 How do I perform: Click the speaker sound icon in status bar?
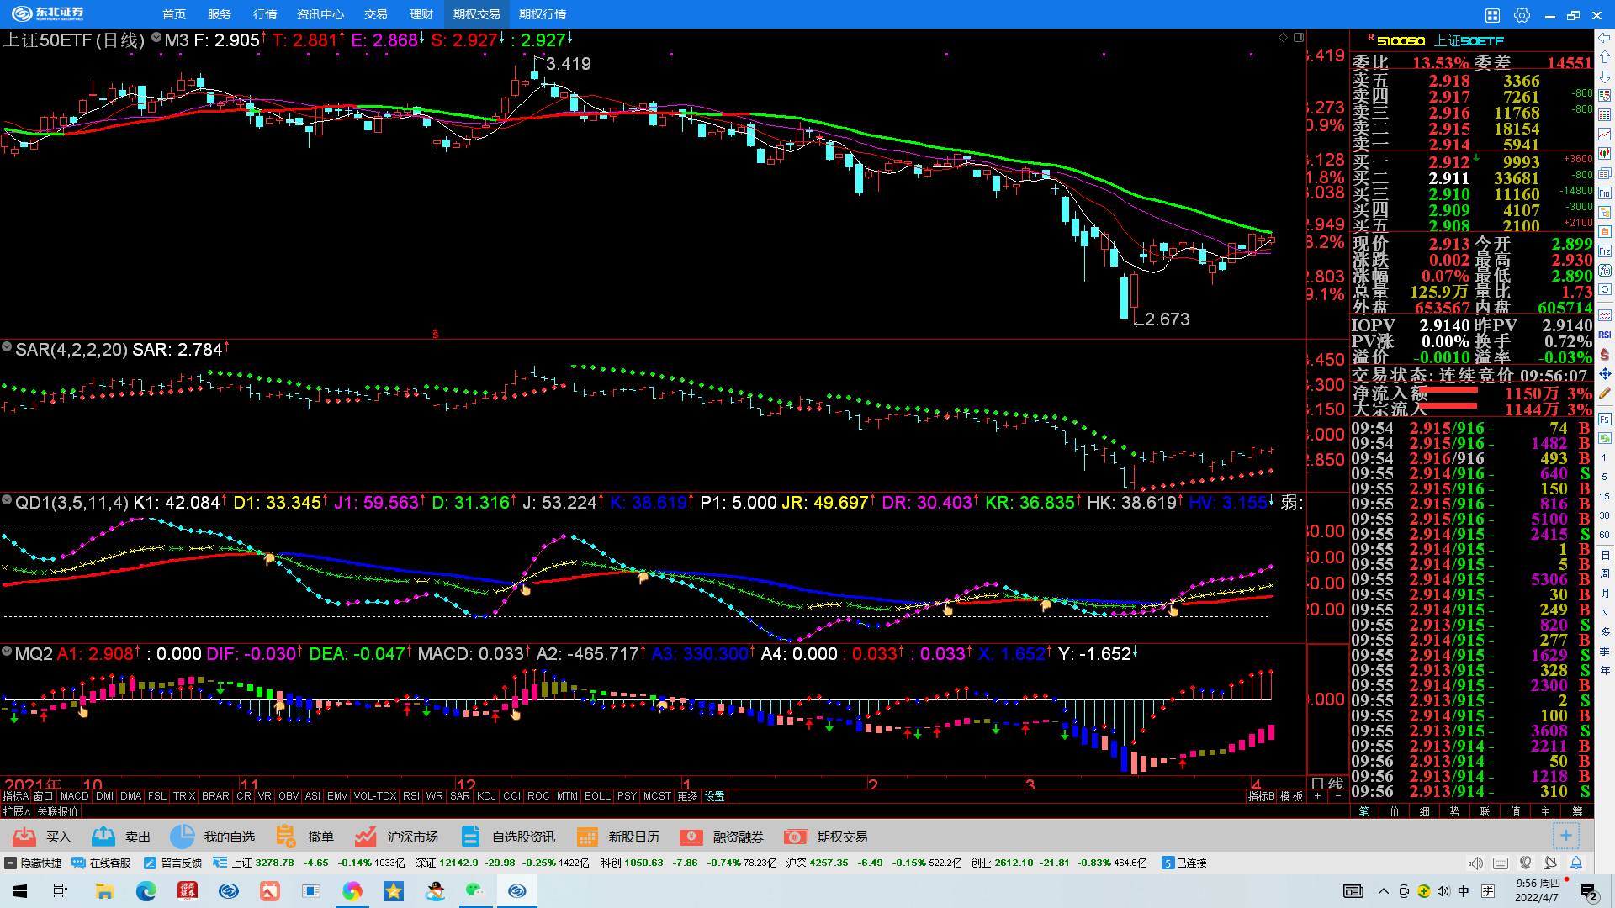(x=1475, y=863)
